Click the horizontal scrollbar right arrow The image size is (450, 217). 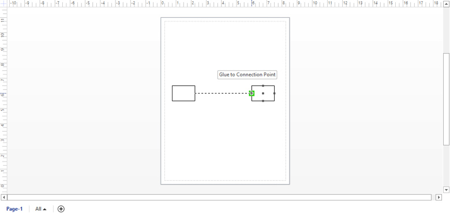click(x=438, y=197)
